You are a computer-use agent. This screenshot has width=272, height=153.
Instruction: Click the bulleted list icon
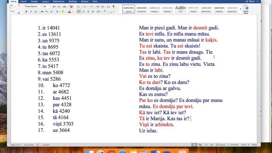click(78, 7)
